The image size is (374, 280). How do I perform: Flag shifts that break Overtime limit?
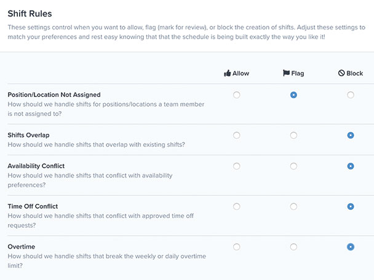[x=293, y=247]
